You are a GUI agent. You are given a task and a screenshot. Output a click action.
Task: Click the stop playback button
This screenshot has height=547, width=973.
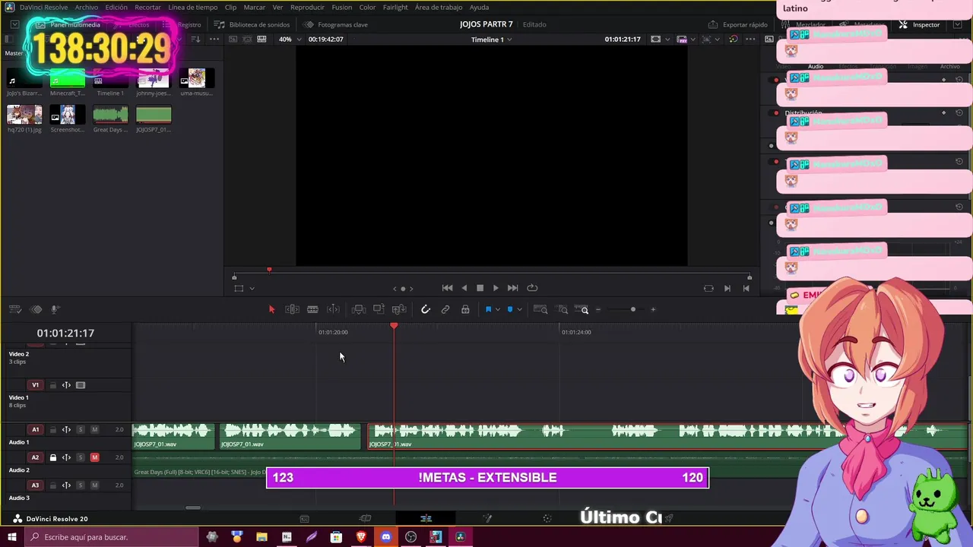coord(480,288)
